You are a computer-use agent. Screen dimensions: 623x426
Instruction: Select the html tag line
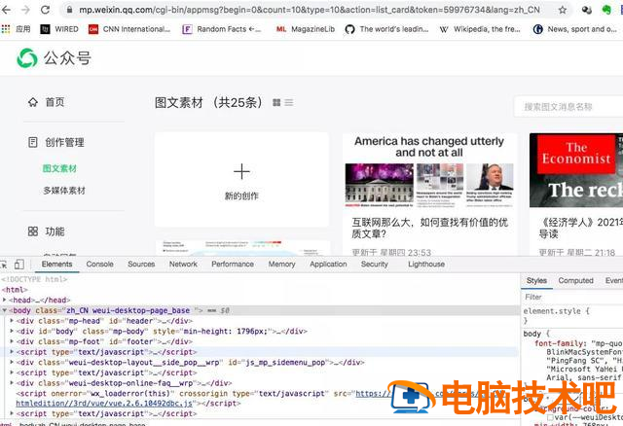pos(15,290)
